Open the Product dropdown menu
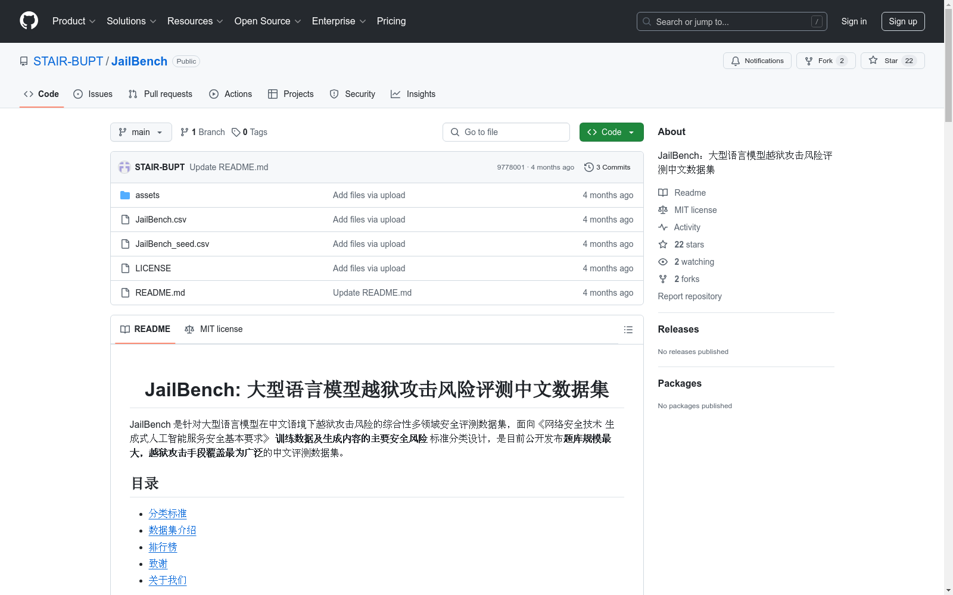 [x=74, y=21]
